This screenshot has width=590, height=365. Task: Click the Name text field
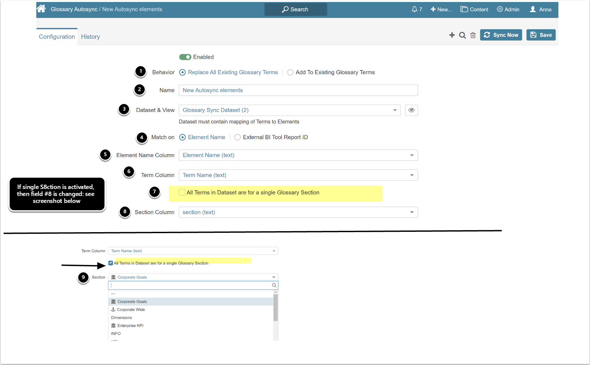298,90
